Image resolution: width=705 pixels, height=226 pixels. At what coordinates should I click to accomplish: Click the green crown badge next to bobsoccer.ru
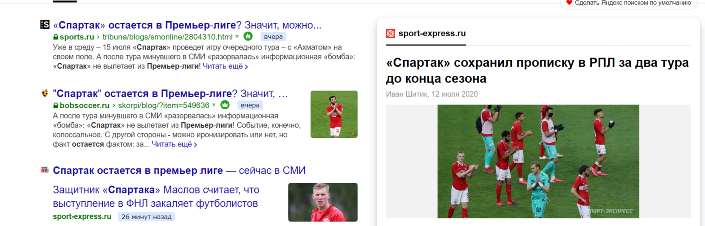coord(225,105)
